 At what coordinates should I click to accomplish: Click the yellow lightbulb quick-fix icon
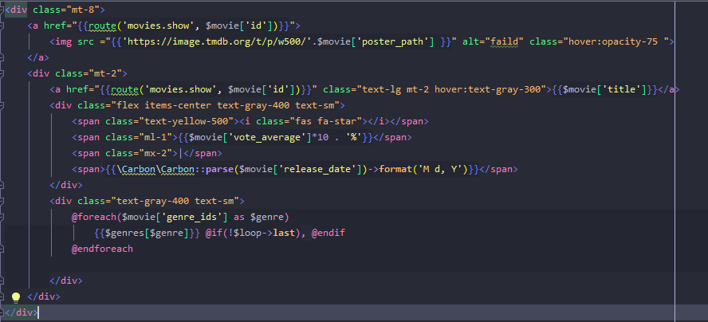[x=16, y=297]
